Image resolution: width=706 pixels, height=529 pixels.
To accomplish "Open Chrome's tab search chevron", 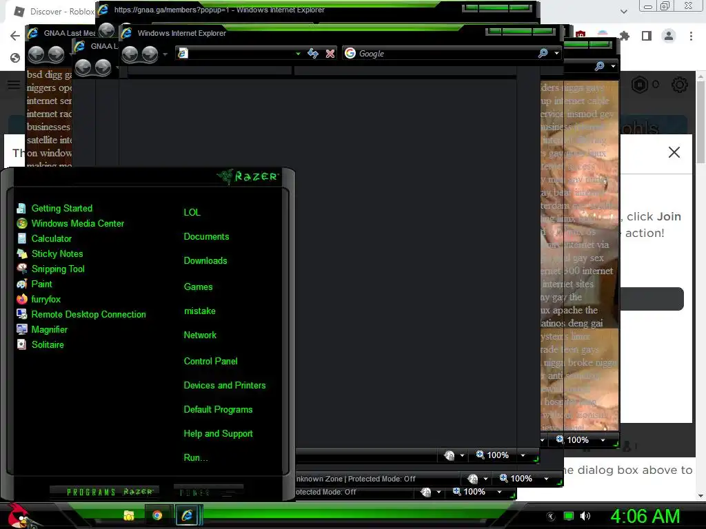I will coord(623,12).
